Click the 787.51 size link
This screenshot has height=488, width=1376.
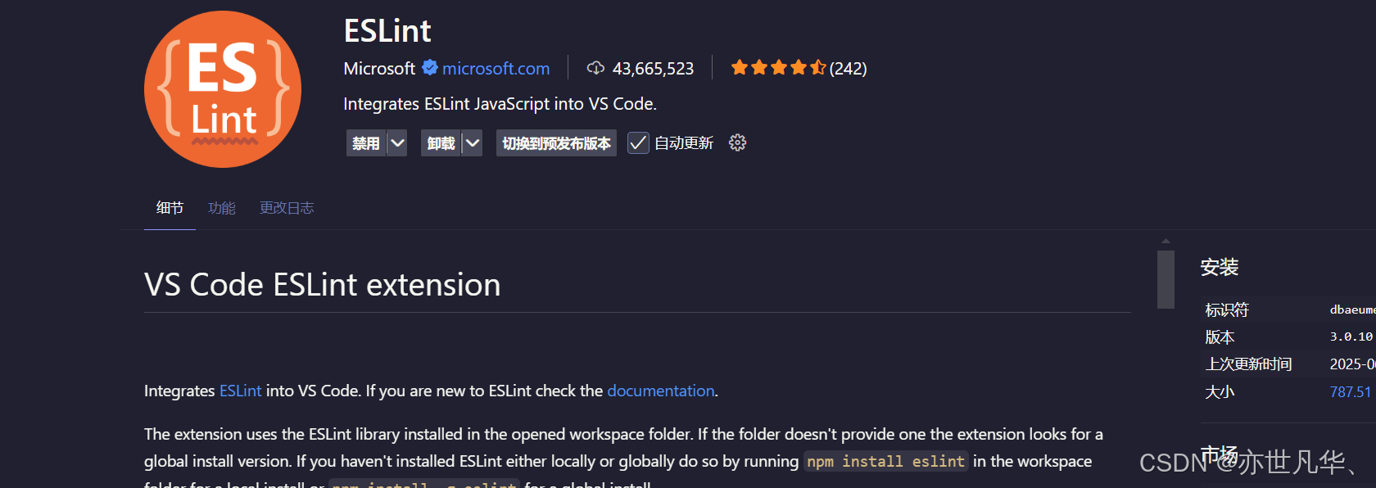pyautogui.click(x=1351, y=392)
